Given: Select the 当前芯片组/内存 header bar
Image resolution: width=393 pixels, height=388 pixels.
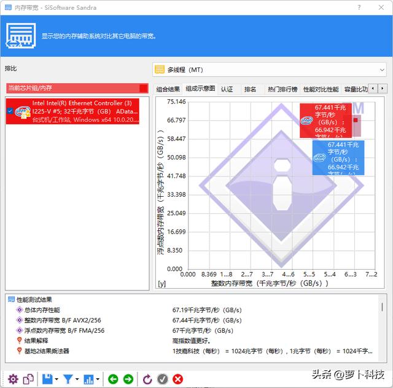Looking at the screenshot, I should tap(77, 88).
